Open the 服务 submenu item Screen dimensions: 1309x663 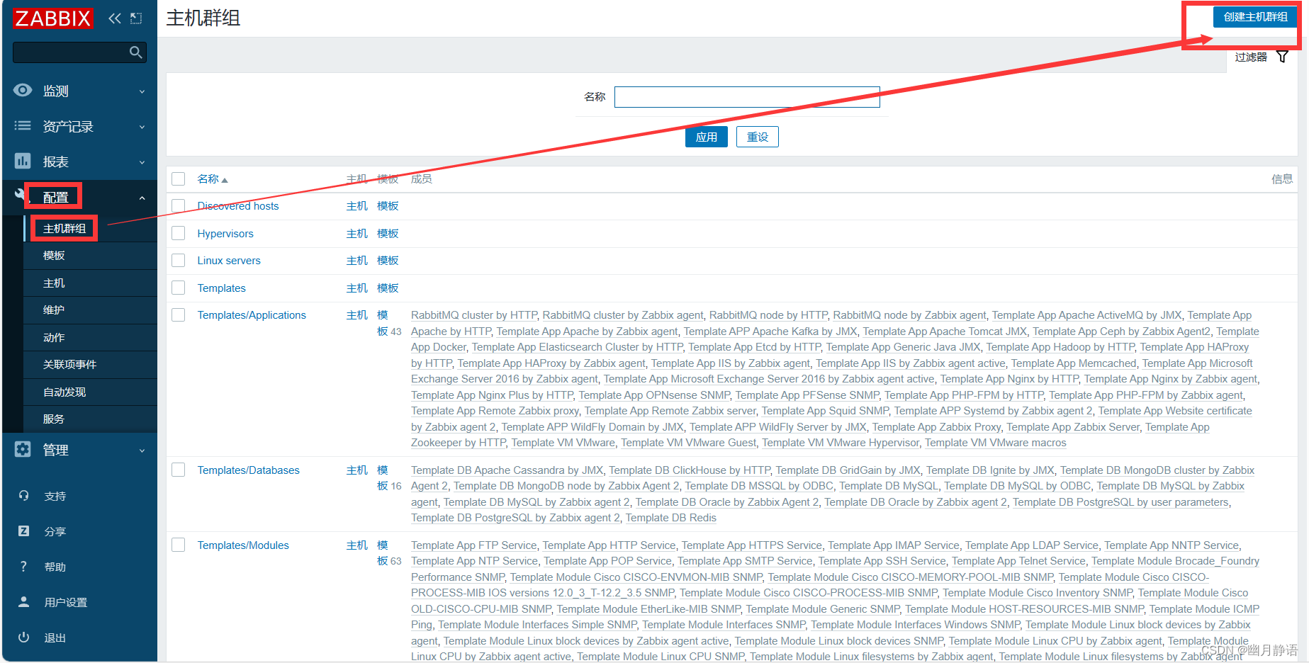tap(54, 419)
